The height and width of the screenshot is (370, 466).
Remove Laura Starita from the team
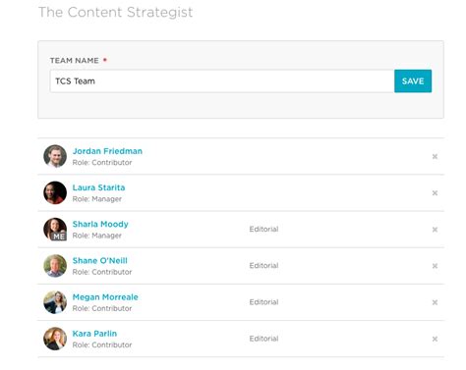coord(435,193)
